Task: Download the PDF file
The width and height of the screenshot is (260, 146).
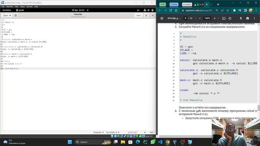Action: 241,18
